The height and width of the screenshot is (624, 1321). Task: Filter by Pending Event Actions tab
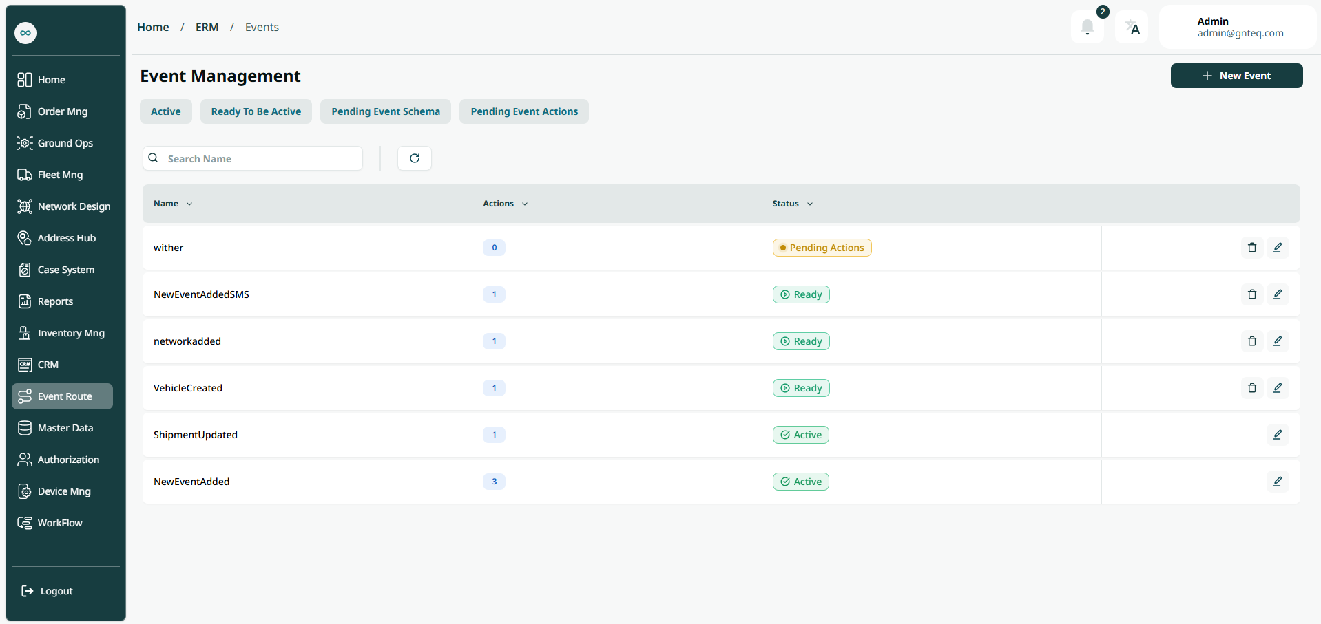point(524,111)
